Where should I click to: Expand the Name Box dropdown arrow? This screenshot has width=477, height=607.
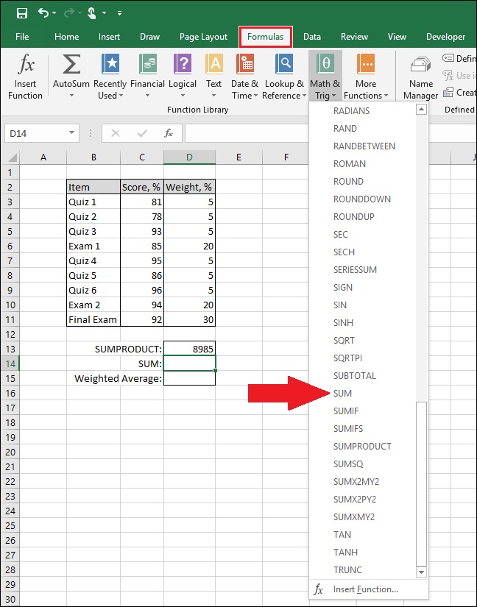point(71,133)
